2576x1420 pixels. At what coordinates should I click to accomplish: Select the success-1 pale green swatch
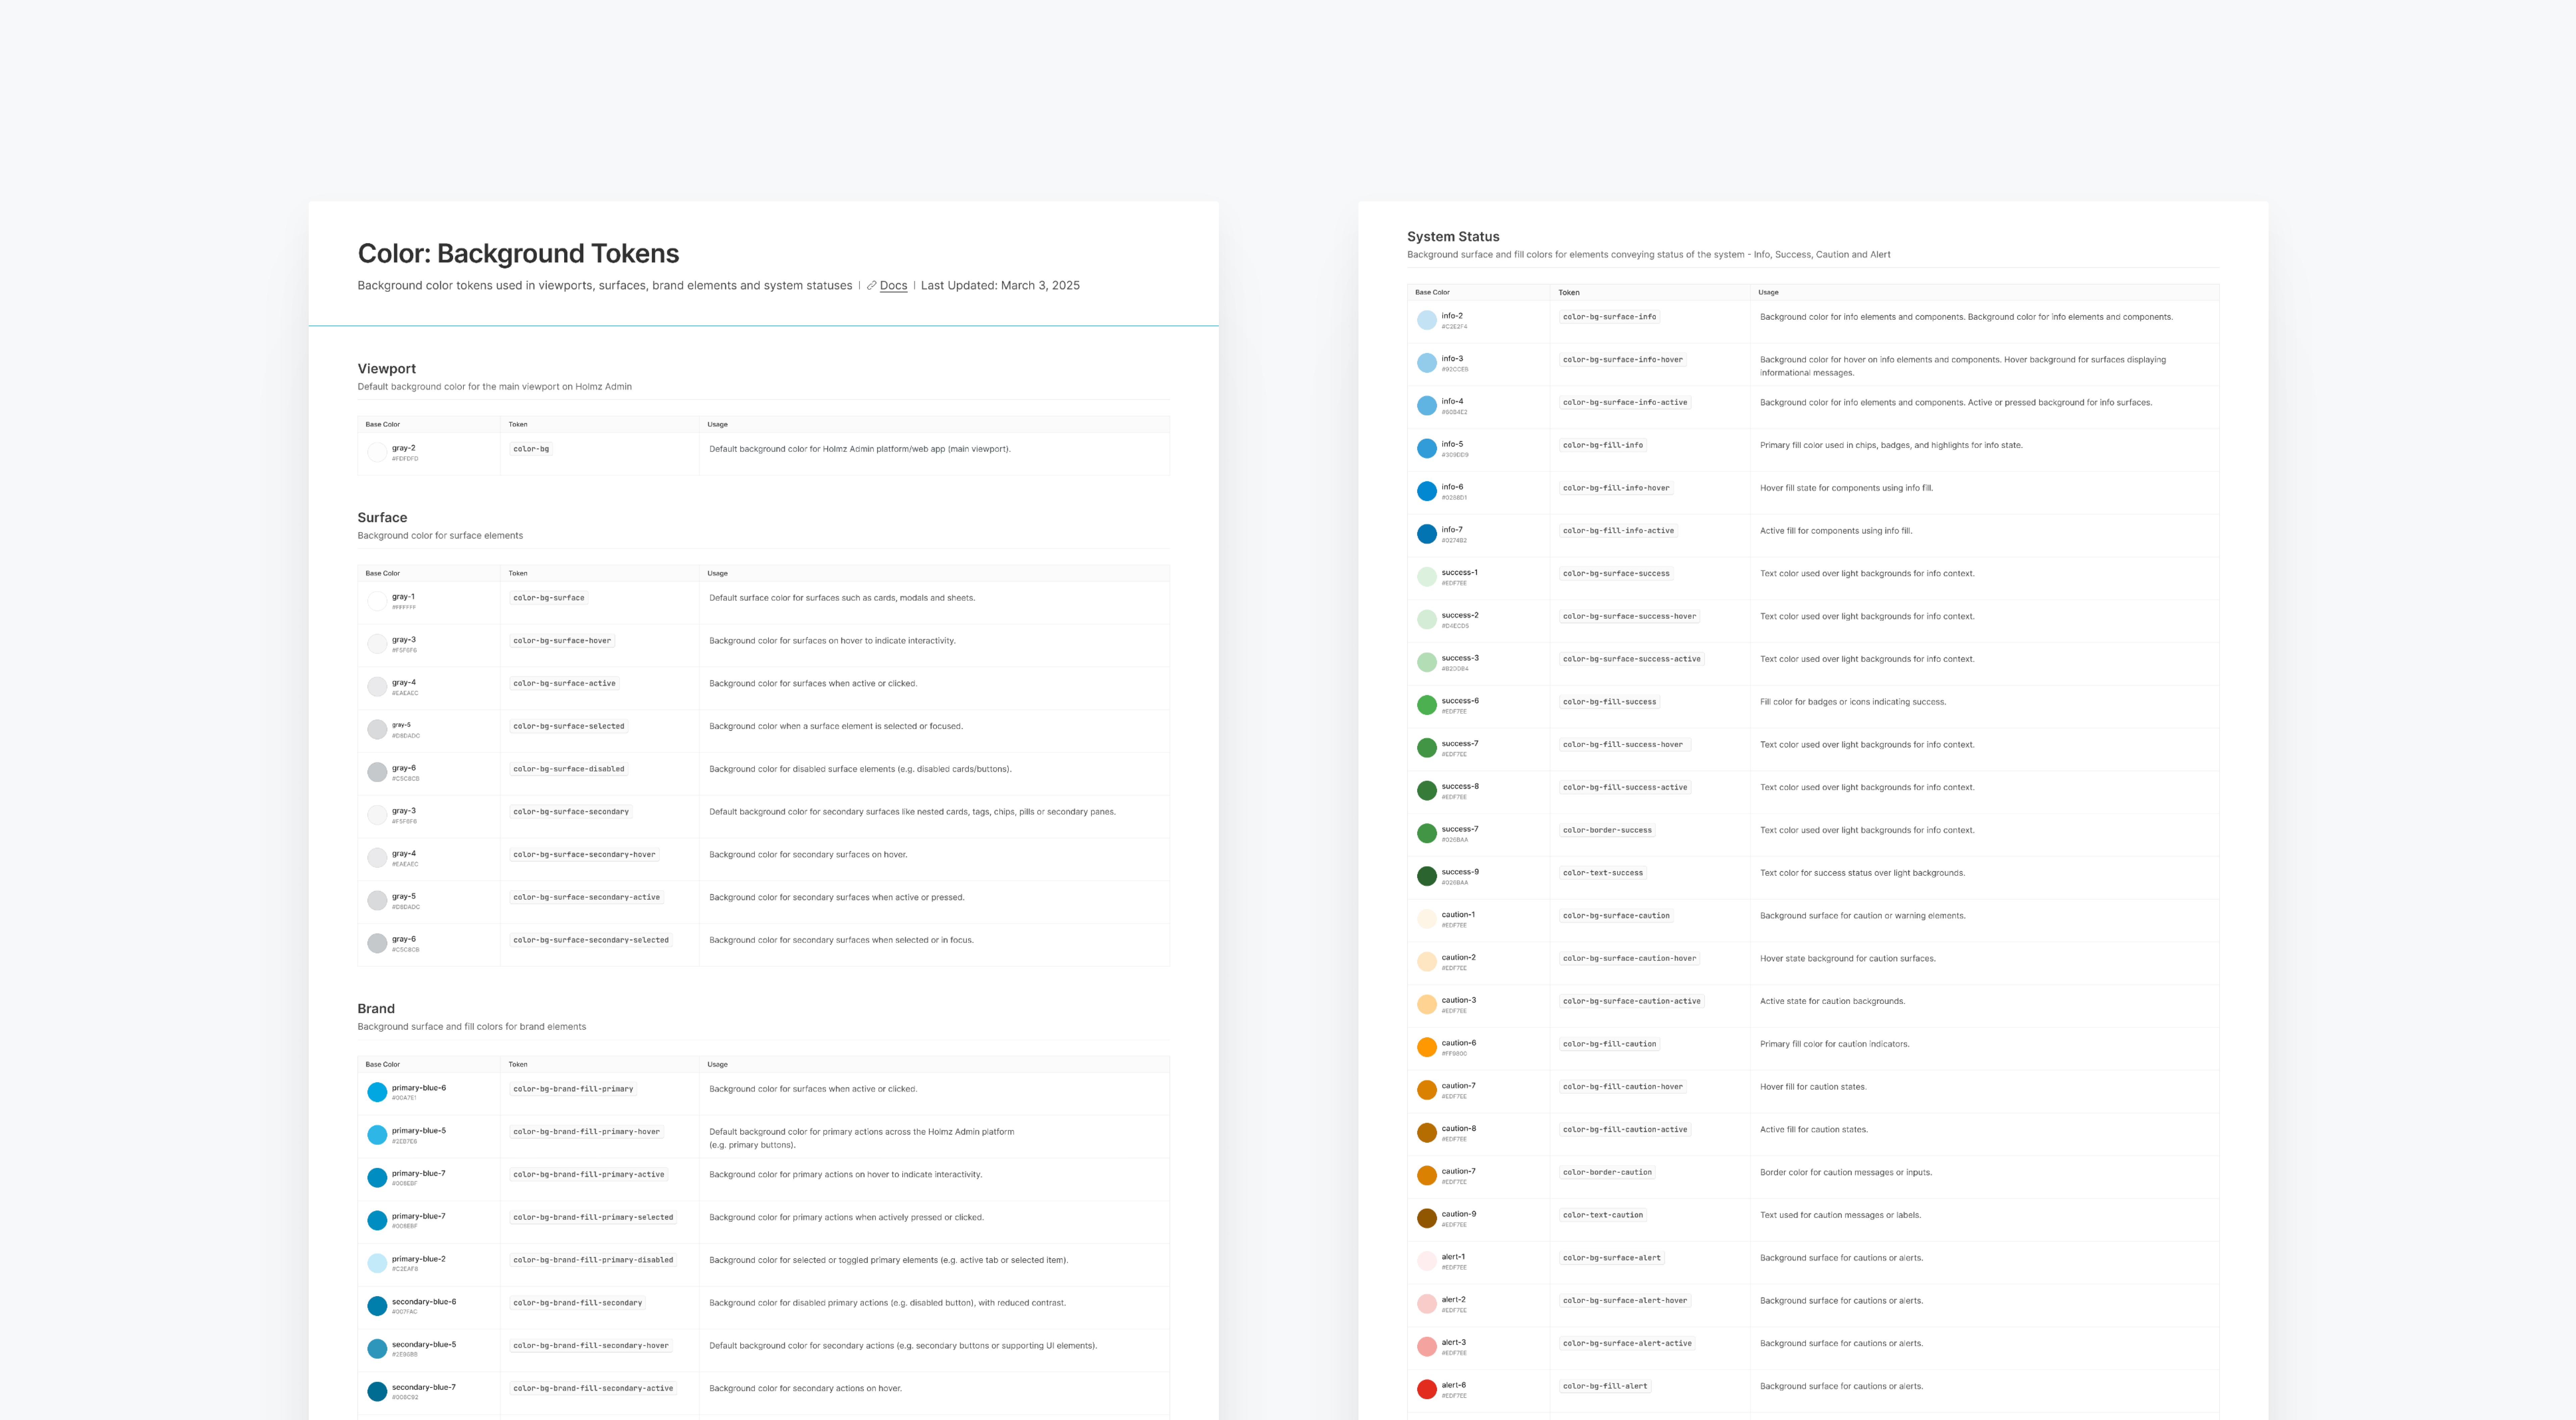coord(1427,577)
